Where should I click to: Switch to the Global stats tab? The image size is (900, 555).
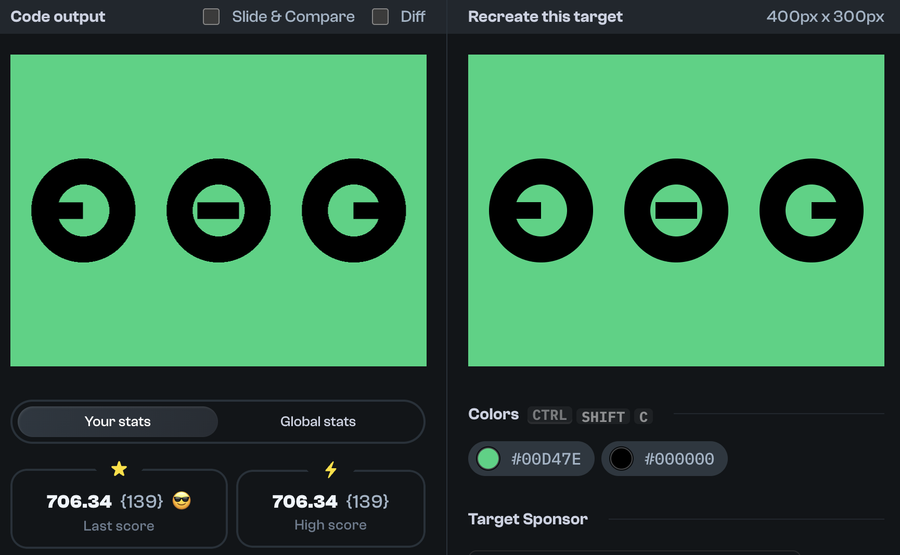click(318, 421)
